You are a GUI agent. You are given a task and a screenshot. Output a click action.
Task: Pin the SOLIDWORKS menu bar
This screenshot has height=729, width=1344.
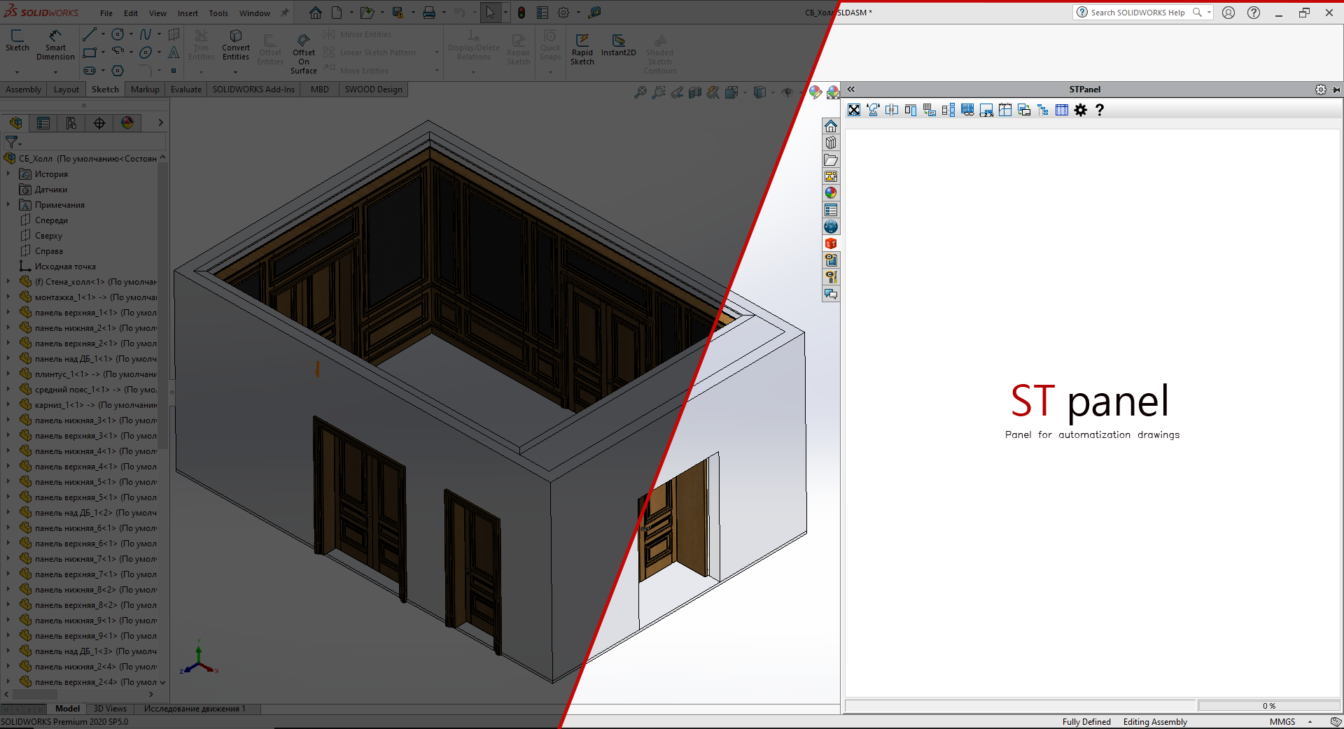pos(285,13)
